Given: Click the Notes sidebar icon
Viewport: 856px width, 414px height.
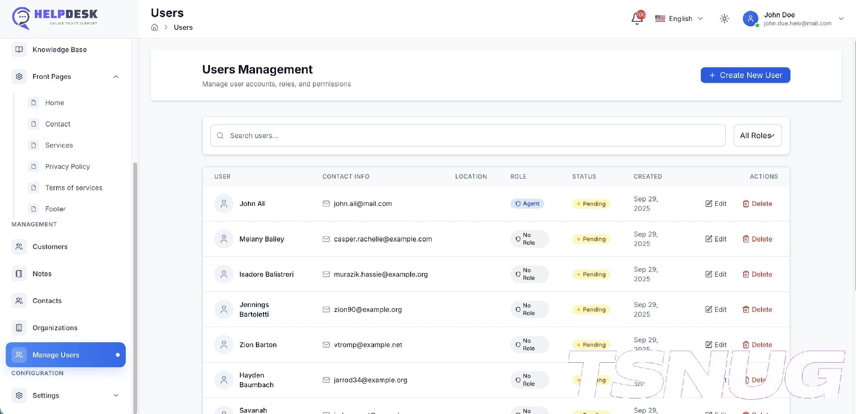Looking at the screenshot, I should pos(19,274).
